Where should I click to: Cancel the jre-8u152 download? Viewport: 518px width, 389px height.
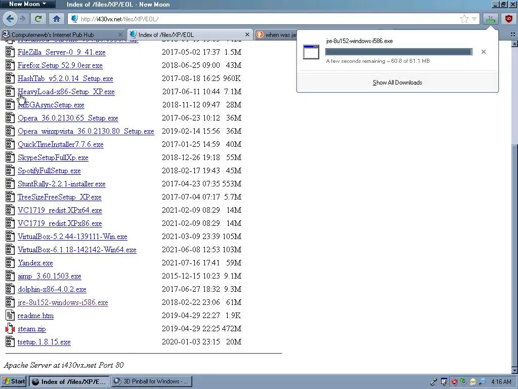pos(483,52)
